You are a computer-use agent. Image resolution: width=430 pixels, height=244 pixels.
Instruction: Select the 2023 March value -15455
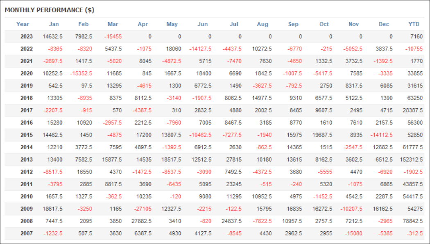tap(113, 36)
